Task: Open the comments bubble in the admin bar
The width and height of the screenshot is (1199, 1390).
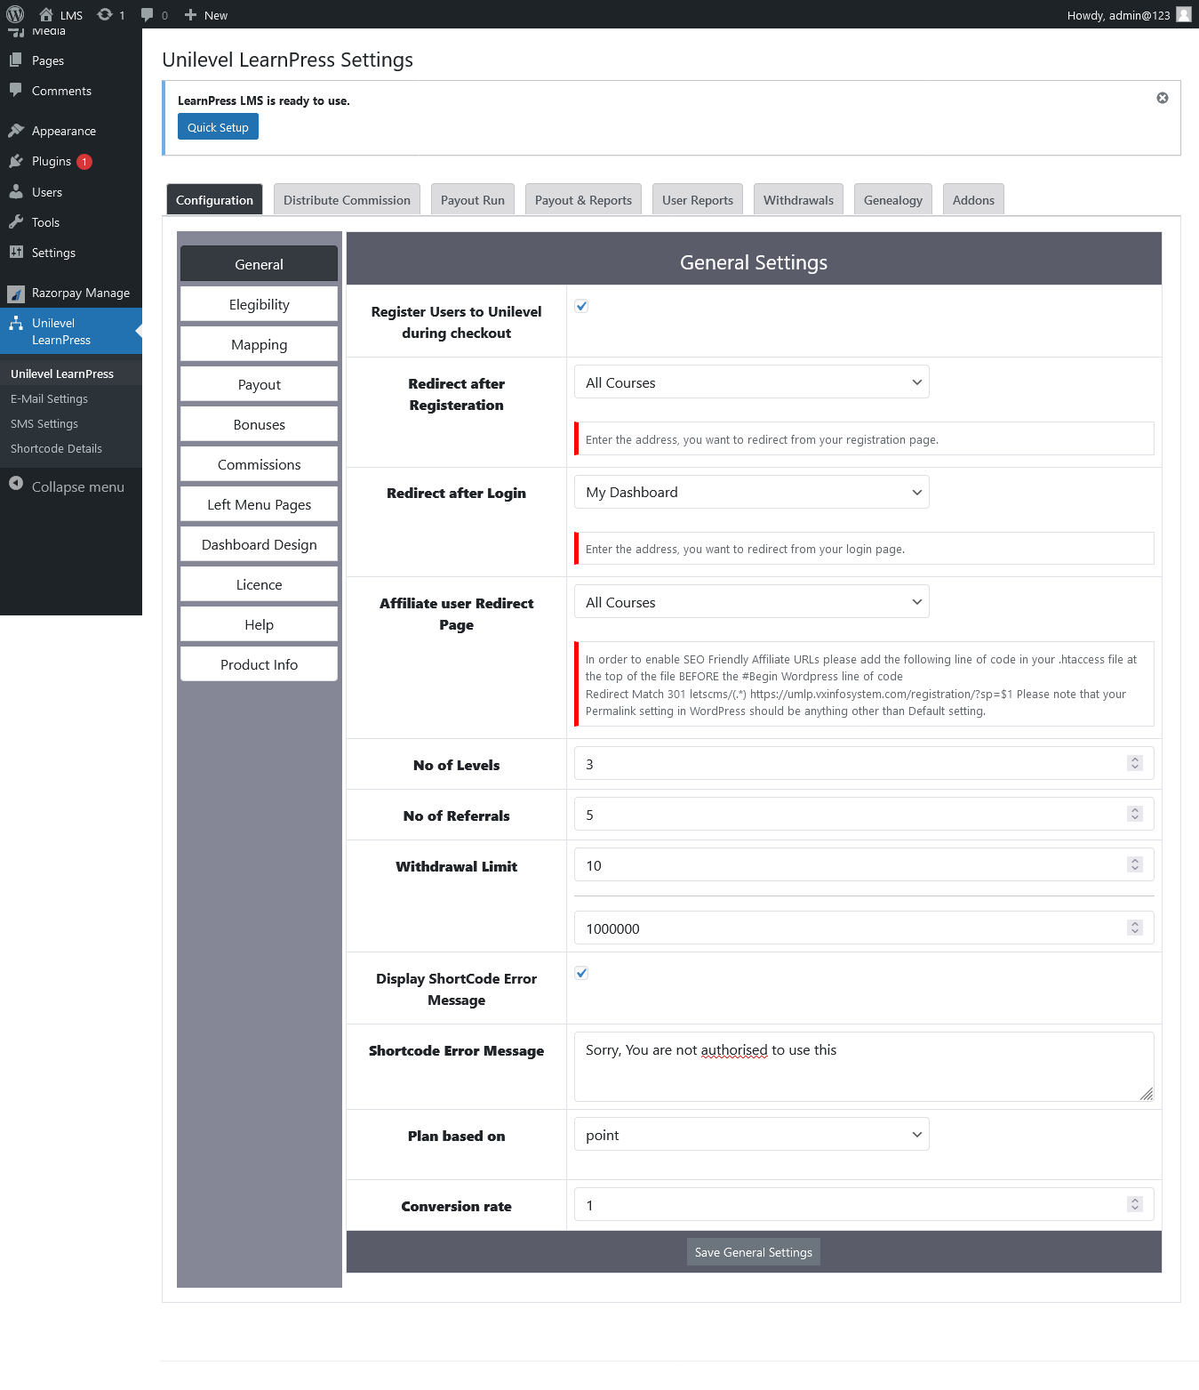Action: coord(148,14)
